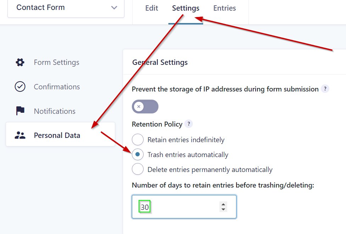Click the up stepper arrow for retention days
The width and height of the screenshot is (346, 234).
pyautogui.click(x=223, y=204)
